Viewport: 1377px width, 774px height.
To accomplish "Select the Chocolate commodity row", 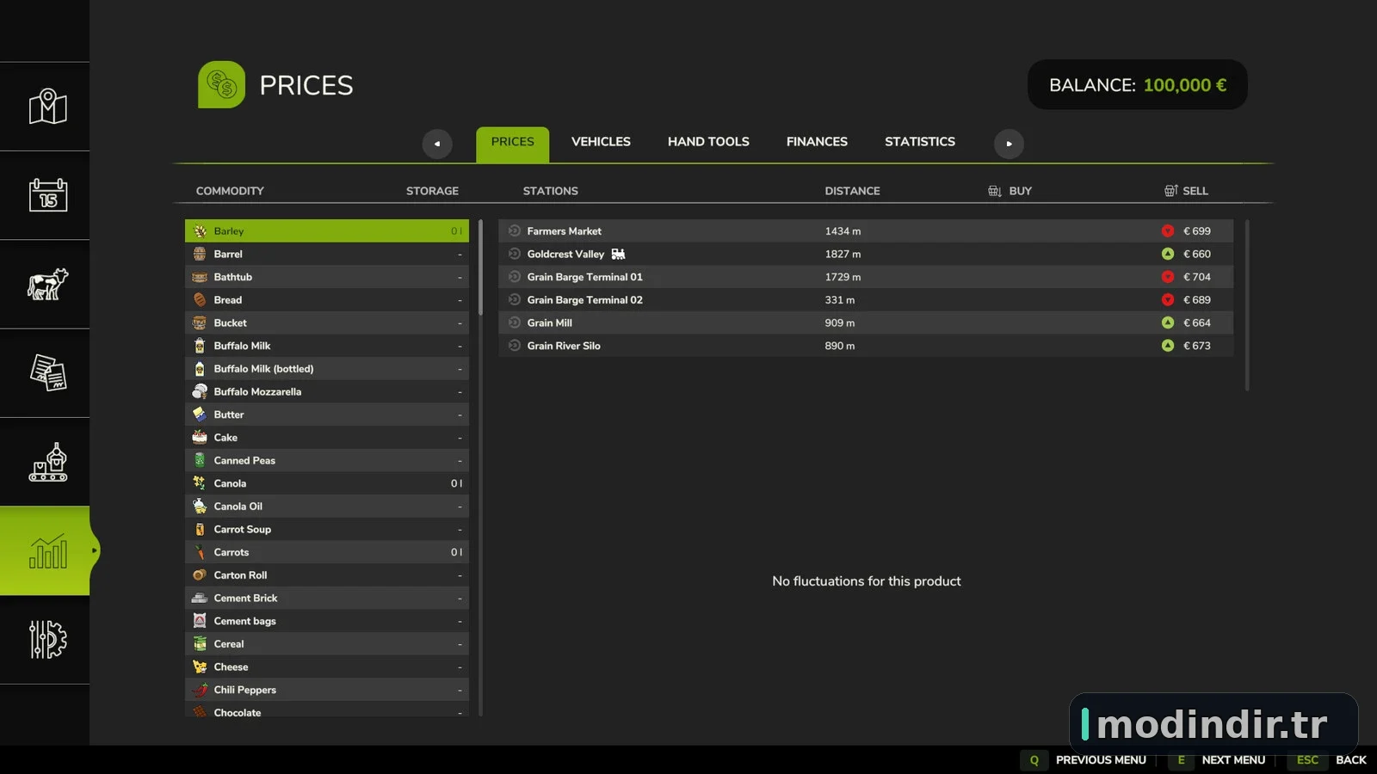I will click(x=327, y=711).
